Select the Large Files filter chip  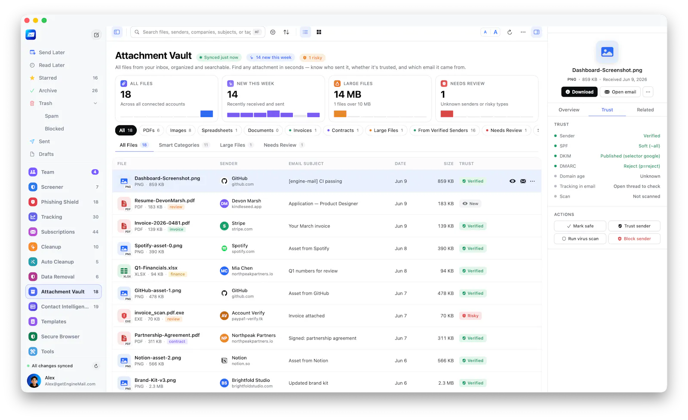[386, 130]
